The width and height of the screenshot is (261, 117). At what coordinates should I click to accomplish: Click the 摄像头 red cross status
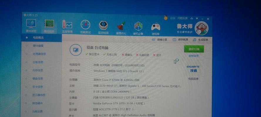point(127,55)
